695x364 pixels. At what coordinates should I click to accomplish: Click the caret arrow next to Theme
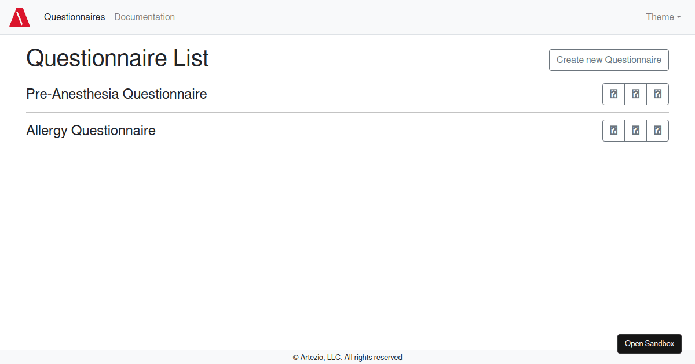coord(679,17)
